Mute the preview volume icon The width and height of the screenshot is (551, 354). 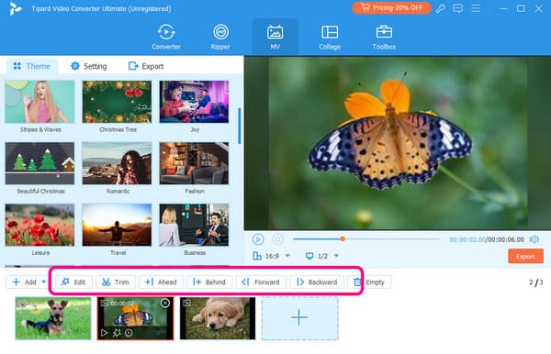[x=534, y=239]
